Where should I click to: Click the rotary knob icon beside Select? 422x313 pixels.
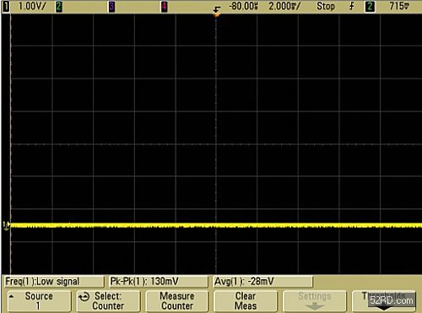(84, 297)
